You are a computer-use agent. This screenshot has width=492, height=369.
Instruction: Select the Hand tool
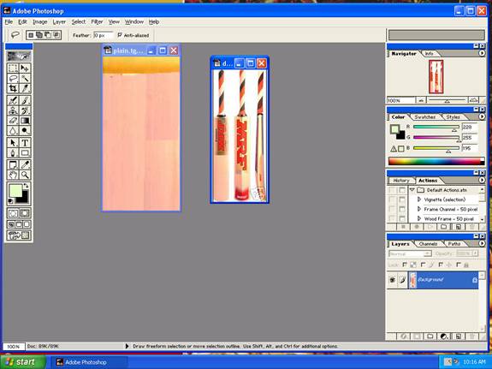click(13, 175)
